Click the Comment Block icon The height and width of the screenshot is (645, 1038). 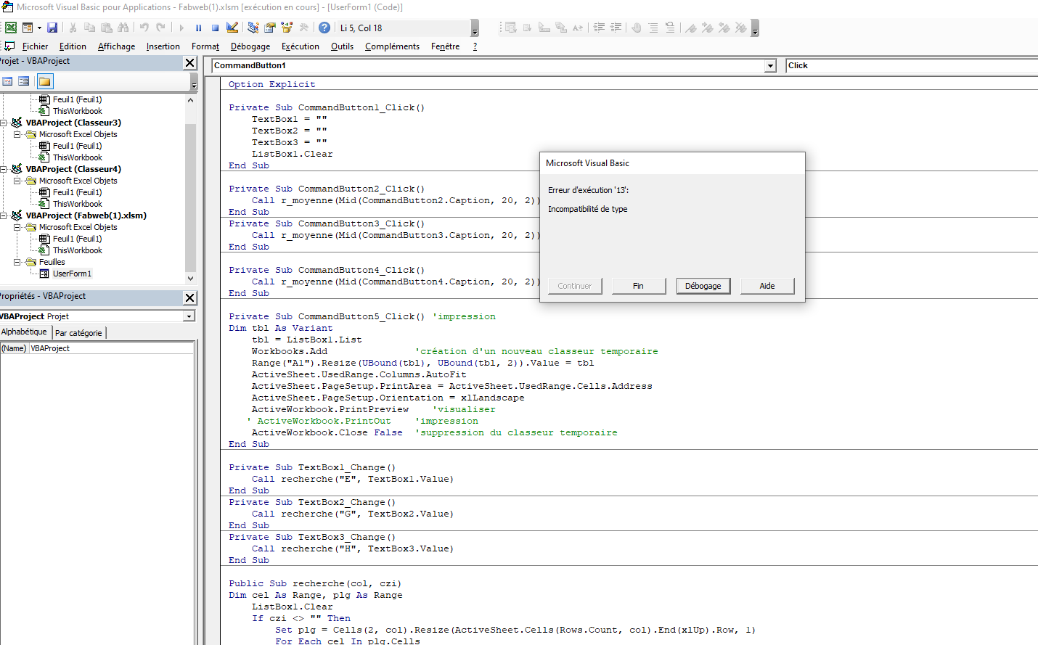653,28
